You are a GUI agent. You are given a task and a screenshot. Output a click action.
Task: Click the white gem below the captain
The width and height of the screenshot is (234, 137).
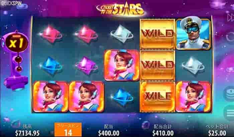click(193, 65)
